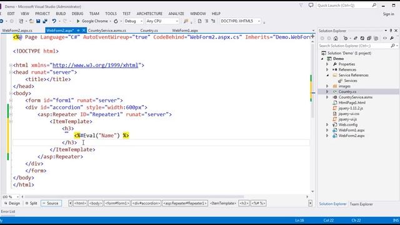Open Solution Explorer window options dropdown arrow
The height and width of the screenshot is (225, 400).
click(x=386, y=31)
